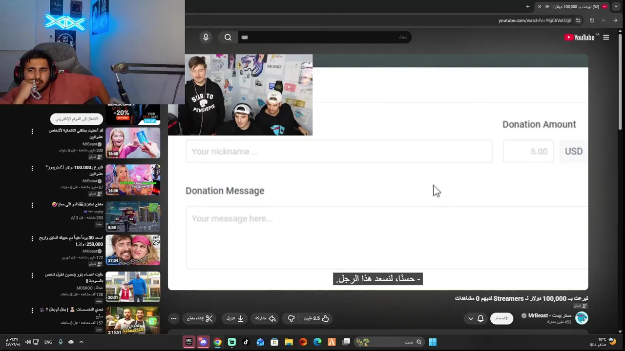Click the Join membership button for MrBeast
The width and height of the screenshot is (625, 351).
pyautogui.click(x=501, y=318)
